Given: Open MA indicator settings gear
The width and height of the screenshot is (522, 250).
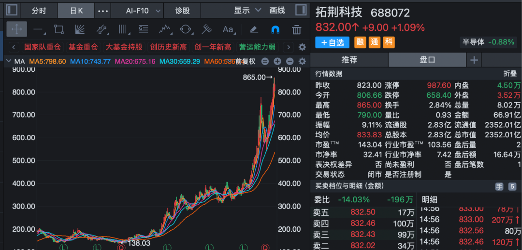Looking at the screenshot, I should click(x=302, y=61).
